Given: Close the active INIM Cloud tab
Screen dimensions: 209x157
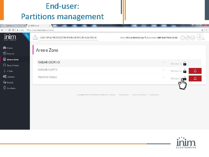Looking at the screenshot, I should coord(50,26).
